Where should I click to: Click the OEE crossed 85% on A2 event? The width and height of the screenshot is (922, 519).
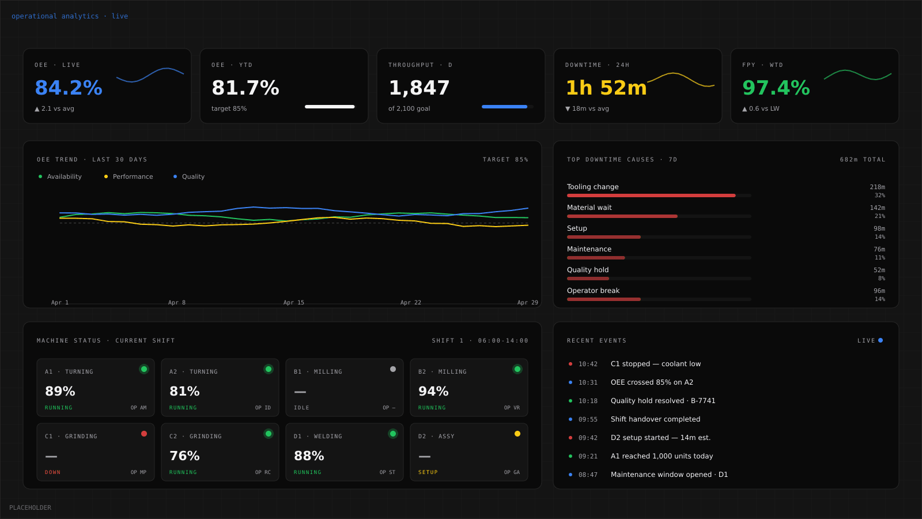tap(651, 382)
